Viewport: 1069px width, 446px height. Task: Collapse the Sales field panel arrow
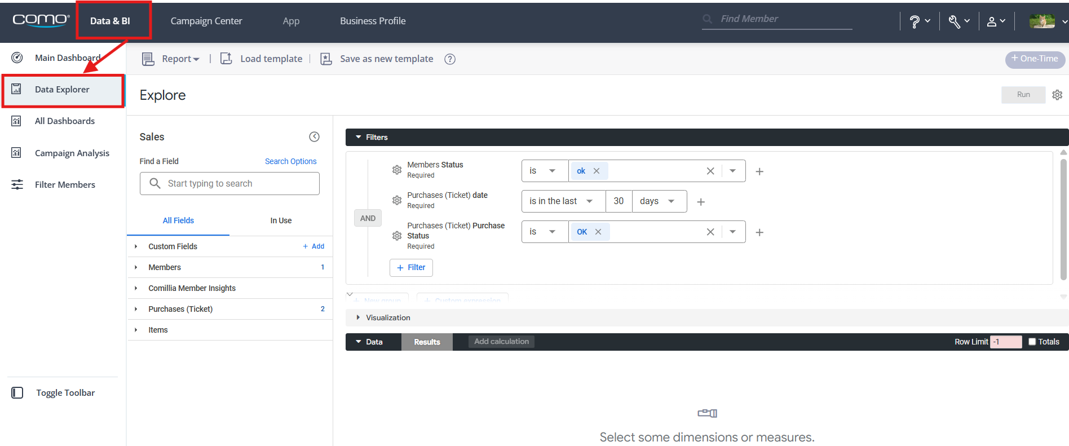314,136
